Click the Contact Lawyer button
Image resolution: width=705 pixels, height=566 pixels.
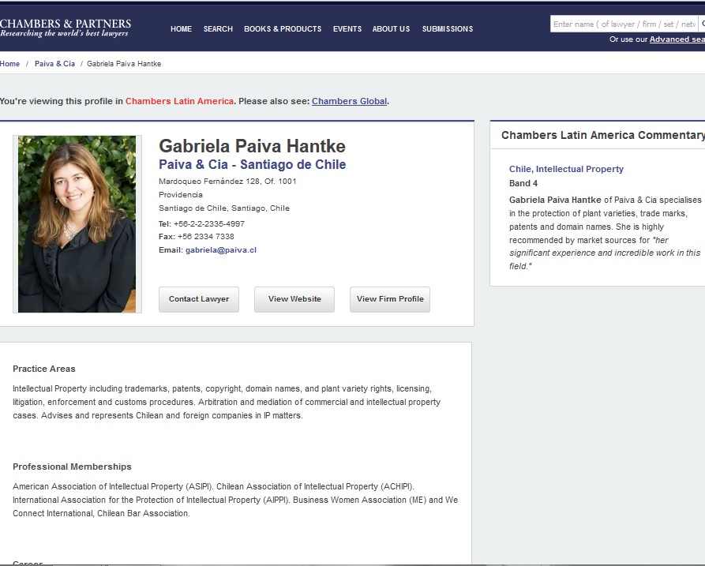click(199, 299)
